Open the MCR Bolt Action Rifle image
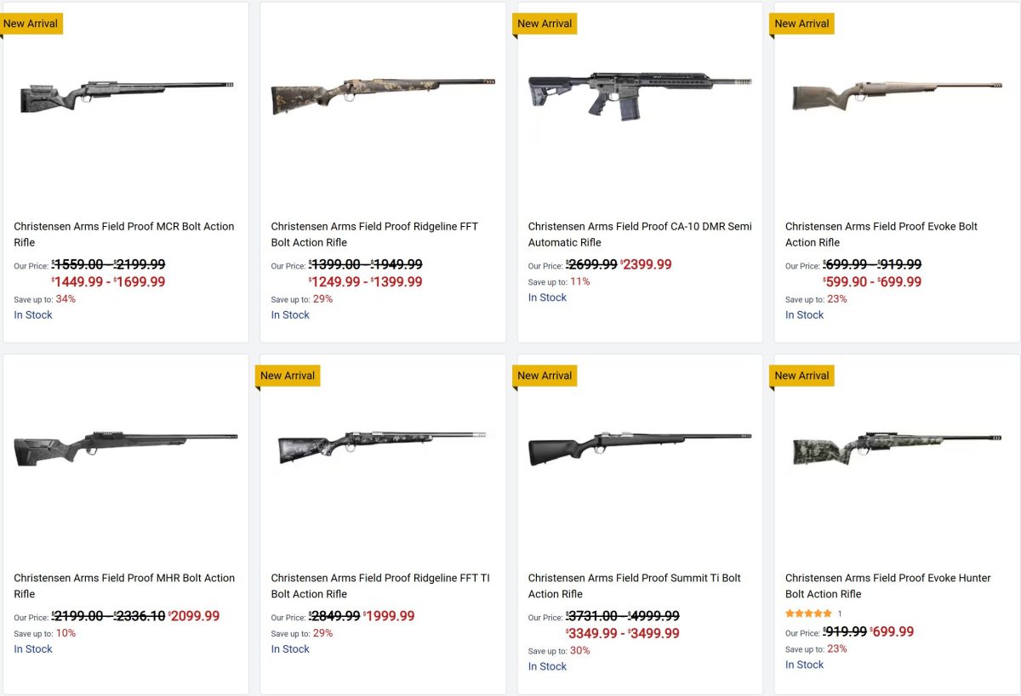This screenshot has width=1021, height=696. click(126, 95)
